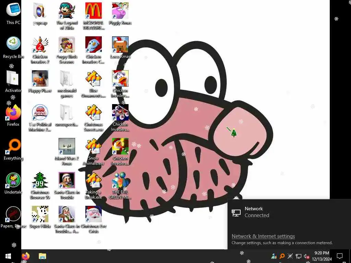This screenshot has width=351, height=263.
Task: Select the Taking a Break.exe icon
Action: pos(93,180)
